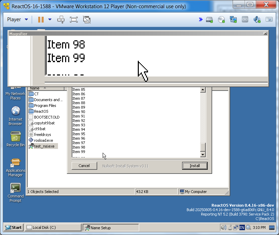Click the network tray icon
The height and width of the screenshot is (235, 279).
click(x=236, y=227)
